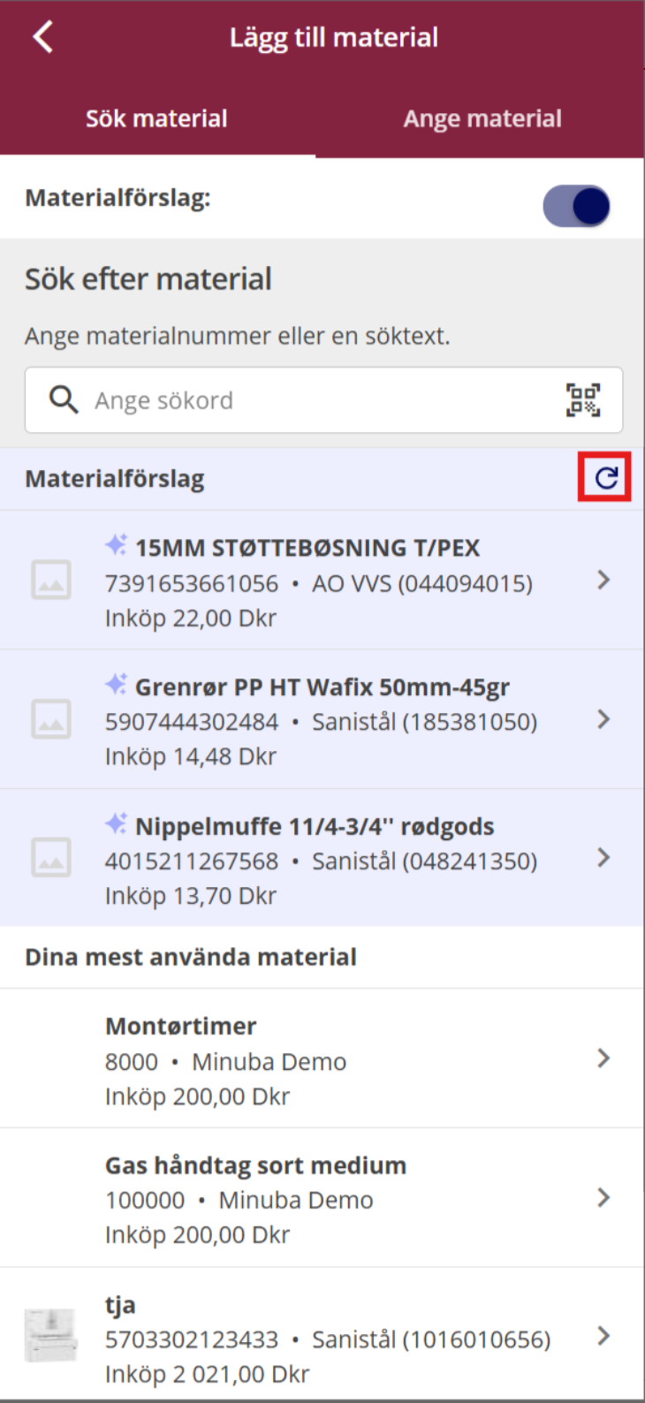Switch to the Ange material tab
The height and width of the screenshot is (1403, 645).
pos(482,118)
